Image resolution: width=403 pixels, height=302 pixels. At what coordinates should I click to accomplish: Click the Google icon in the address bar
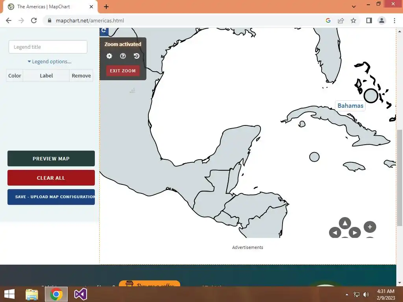point(328,20)
